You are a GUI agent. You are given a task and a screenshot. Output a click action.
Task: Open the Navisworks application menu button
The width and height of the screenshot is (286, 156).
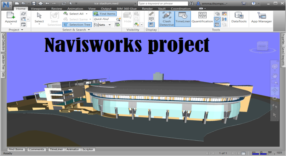[7, 5]
